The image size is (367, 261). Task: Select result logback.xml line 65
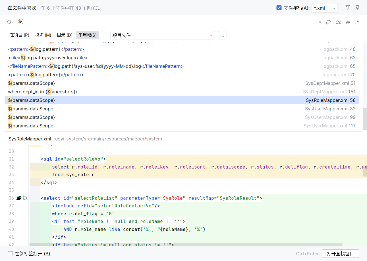click(x=182, y=66)
